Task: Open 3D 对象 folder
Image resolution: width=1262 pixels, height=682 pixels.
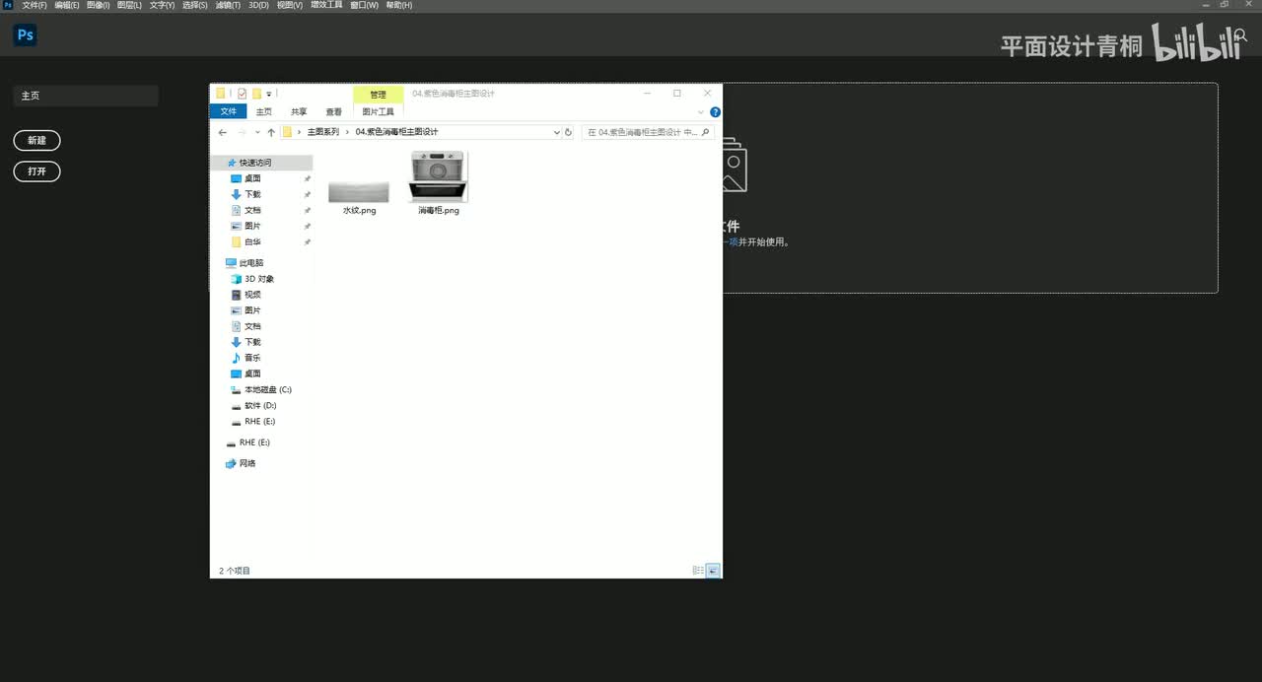Action: click(259, 279)
